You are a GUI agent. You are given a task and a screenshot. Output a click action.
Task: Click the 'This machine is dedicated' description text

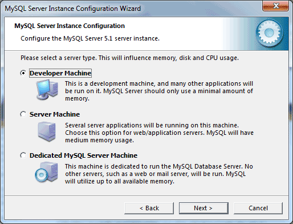(x=159, y=174)
